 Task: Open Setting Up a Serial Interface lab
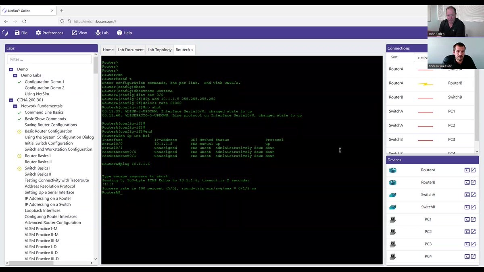pos(49,192)
